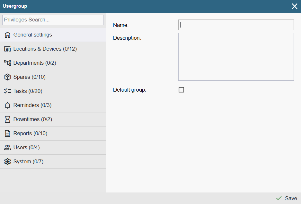Viewport: 301px width, 204px height.
Task: Select the Users (0/4) privileges section
Action: [27, 148]
